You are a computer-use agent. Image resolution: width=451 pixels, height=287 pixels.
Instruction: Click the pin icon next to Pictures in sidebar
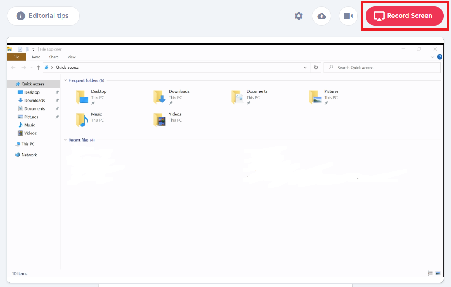coord(57,117)
